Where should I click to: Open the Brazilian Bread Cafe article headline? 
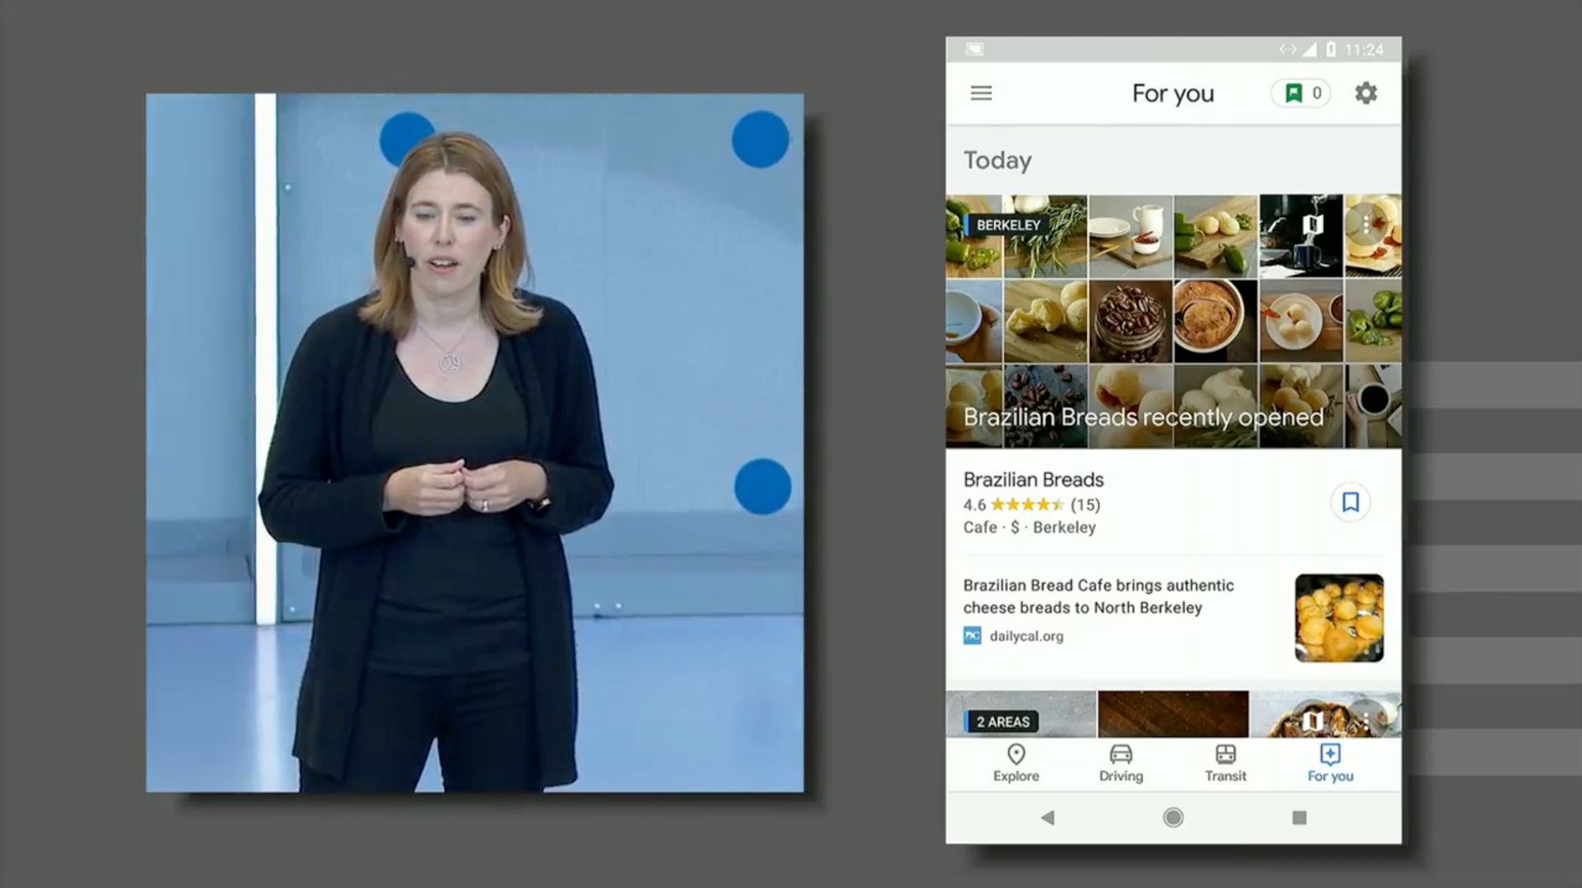(1099, 596)
